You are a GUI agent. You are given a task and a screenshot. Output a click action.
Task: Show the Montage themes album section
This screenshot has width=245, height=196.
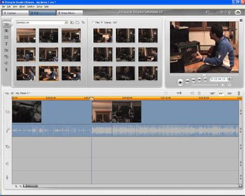6,37
